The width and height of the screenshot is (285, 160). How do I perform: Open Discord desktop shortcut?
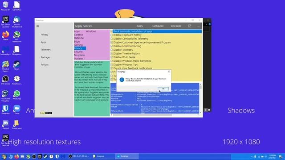[5, 124]
